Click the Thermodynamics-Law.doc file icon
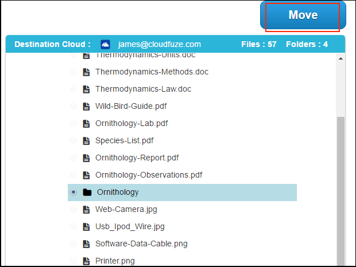Viewport: 356px width, 267px height. (x=86, y=89)
